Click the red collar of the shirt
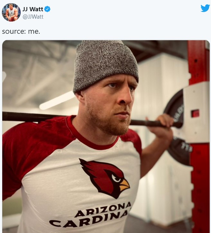 tap(93, 136)
